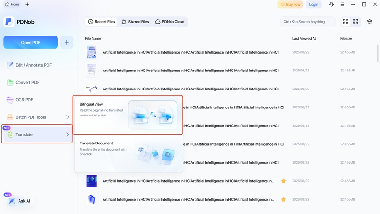Unstar the dark blue cover file
The image size is (380, 214).
pos(283,181)
